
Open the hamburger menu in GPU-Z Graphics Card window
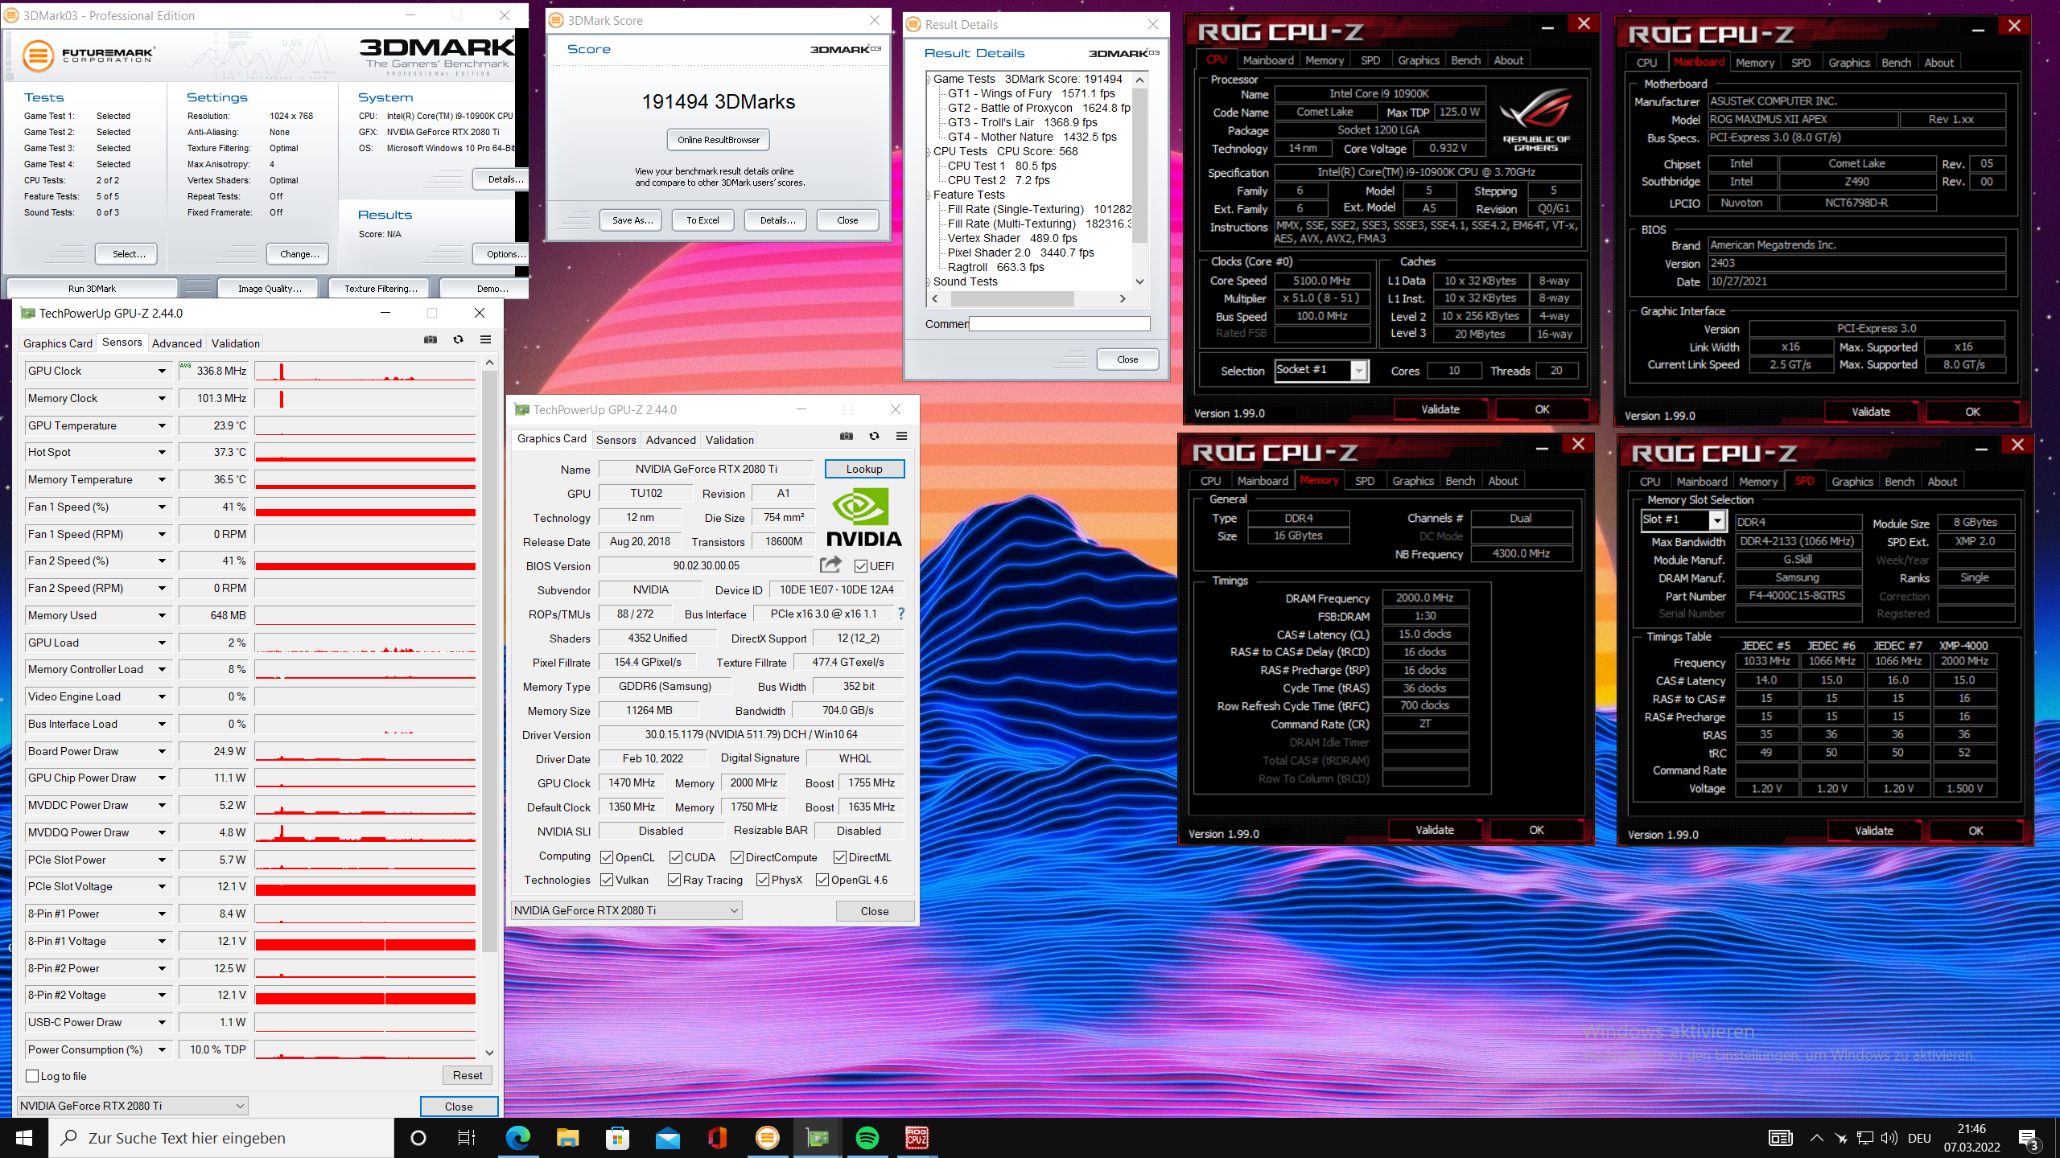coord(901,436)
